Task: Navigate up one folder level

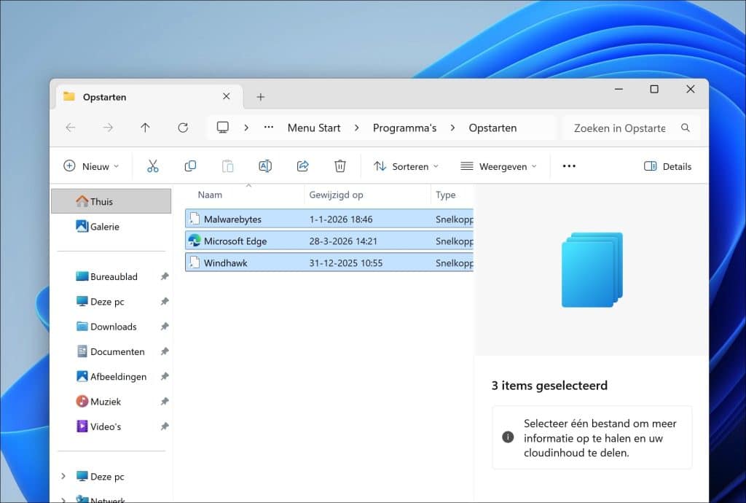Action: pyautogui.click(x=145, y=128)
